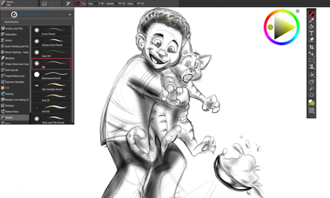Choose the Thick and Thin Pencil variant
The width and height of the screenshot is (330, 198).
(x=51, y=119)
